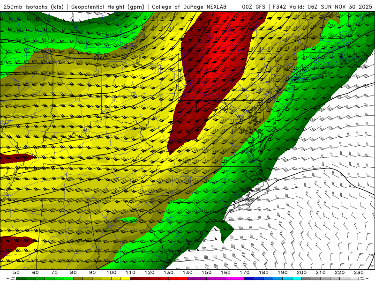
Task: Click the '120' value on the color scale
Action: [x=150, y=273]
